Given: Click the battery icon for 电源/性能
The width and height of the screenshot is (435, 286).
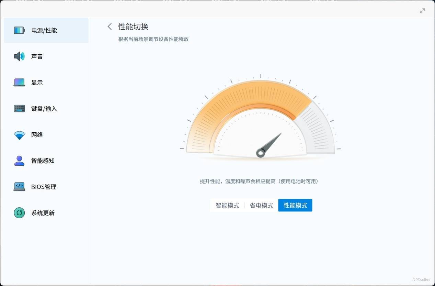Looking at the screenshot, I should pos(19,30).
